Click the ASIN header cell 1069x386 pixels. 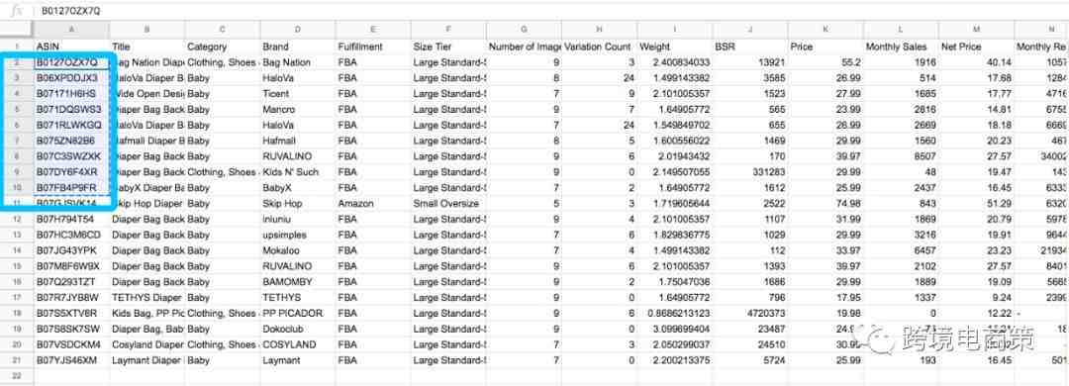[72, 47]
